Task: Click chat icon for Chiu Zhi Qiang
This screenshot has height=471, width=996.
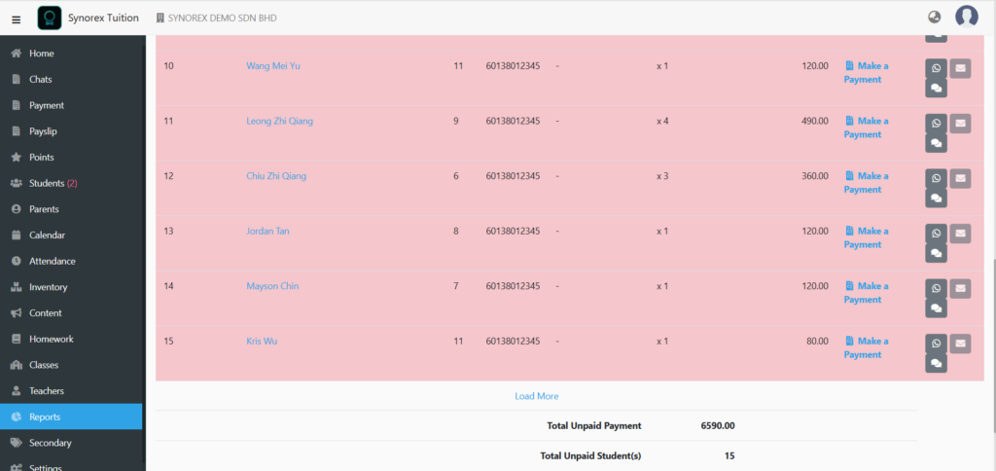Action: pos(937,199)
